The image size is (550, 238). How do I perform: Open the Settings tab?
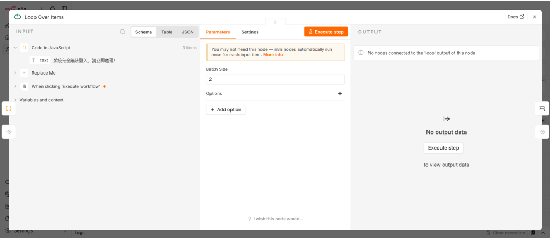(x=250, y=32)
